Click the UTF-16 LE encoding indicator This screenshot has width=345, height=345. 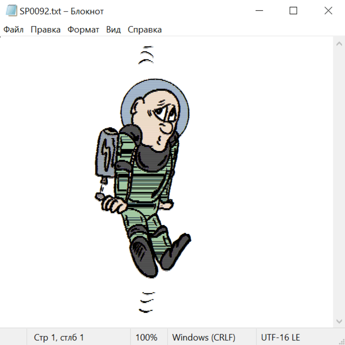pyautogui.click(x=280, y=338)
